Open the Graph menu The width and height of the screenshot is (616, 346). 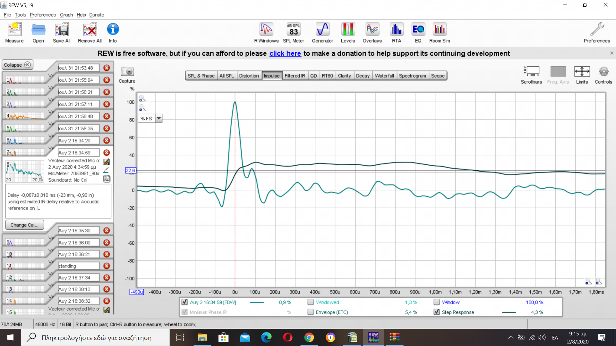pos(66,15)
